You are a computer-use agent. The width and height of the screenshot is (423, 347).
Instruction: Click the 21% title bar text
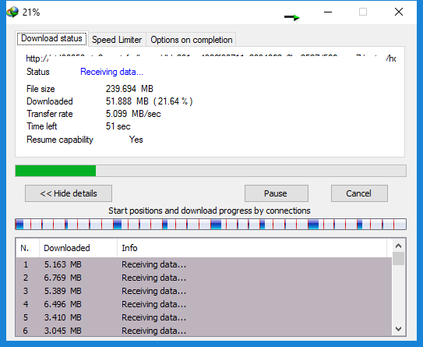[x=31, y=12]
